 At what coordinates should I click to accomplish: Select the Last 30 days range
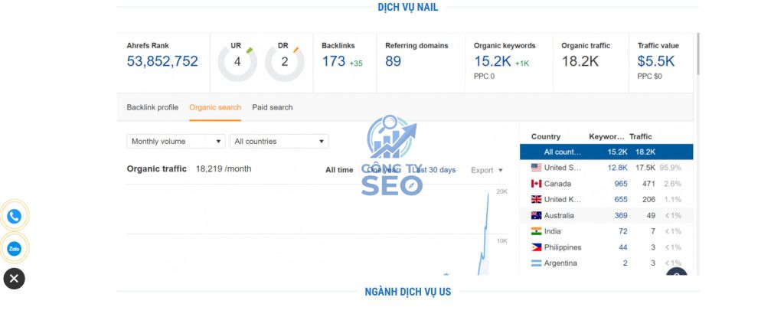(433, 170)
